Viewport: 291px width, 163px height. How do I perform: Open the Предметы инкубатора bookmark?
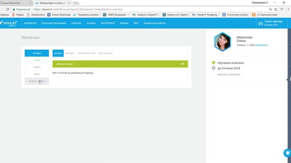pos(86,14)
